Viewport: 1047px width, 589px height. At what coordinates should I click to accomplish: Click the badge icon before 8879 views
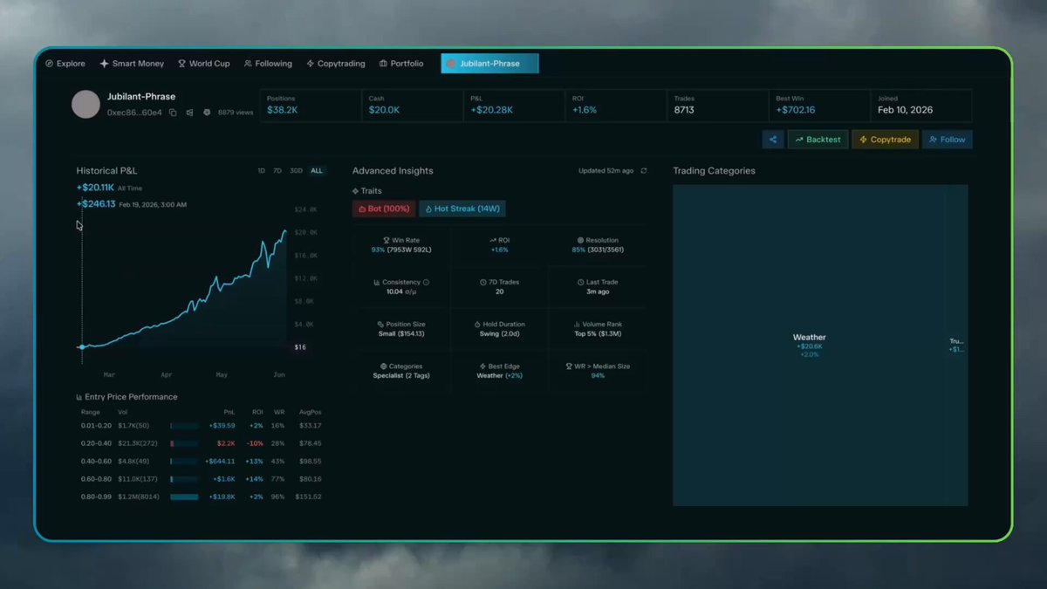[x=207, y=113]
